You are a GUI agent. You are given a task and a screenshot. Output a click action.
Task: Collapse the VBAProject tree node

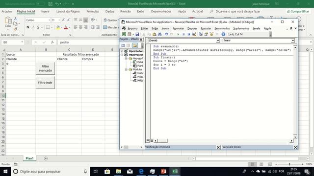click(122, 55)
